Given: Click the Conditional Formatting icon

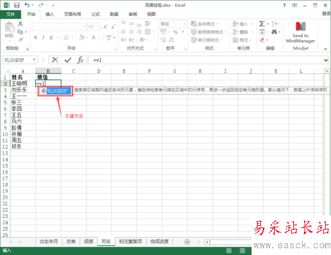Looking at the screenshot, I should click(194, 24).
